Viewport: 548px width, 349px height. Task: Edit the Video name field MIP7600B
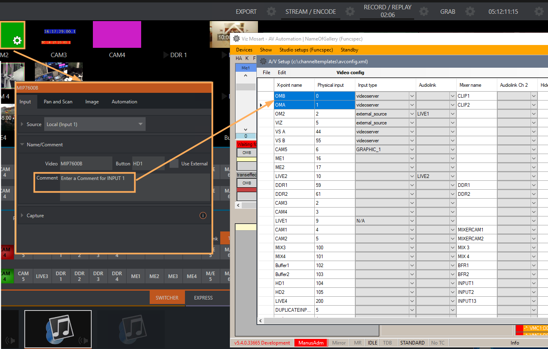[x=86, y=163]
